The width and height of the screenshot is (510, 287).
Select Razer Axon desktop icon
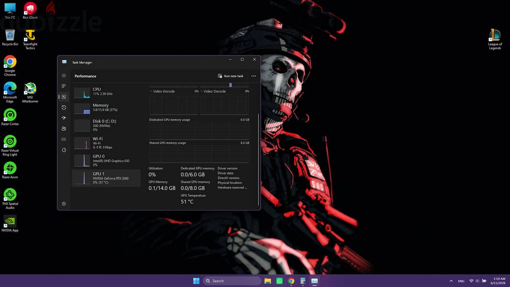10,170
